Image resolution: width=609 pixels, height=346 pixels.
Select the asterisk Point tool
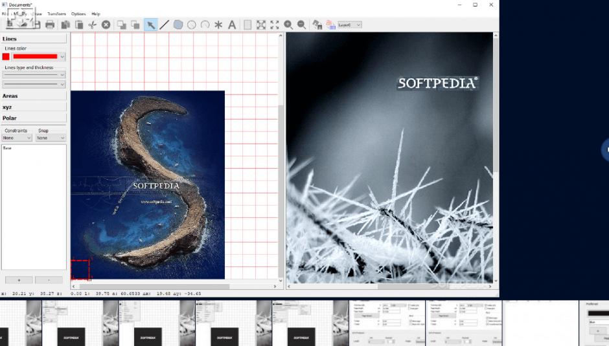218,25
